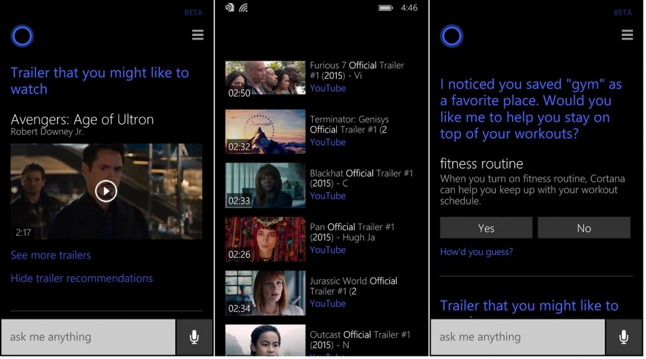646x359 pixels.
Task: Click the 2:17 duration on Avengers trailer
Action: (23, 233)
